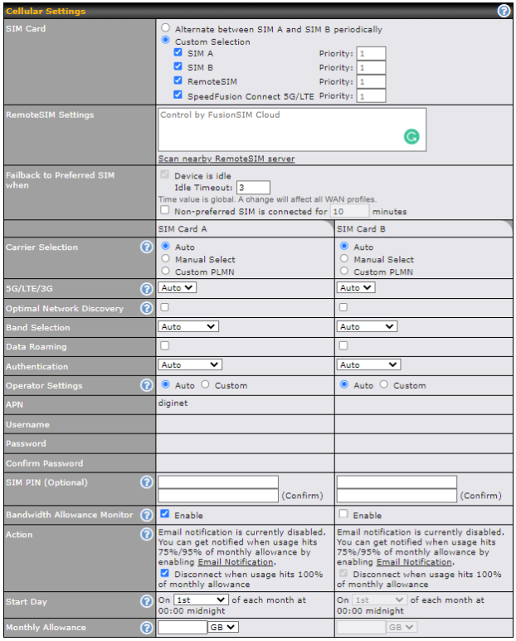516x641 pixels.
Task: Select Auto carrier for SIM Card A
Action: [165, 246]
